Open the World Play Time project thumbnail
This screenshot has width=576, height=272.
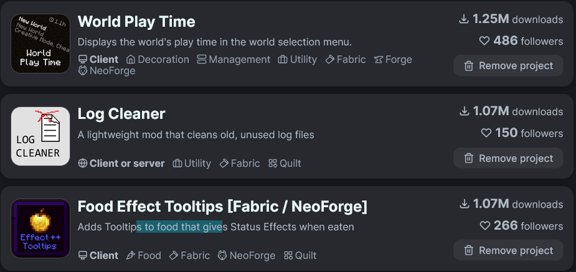[x=40, y=44]
